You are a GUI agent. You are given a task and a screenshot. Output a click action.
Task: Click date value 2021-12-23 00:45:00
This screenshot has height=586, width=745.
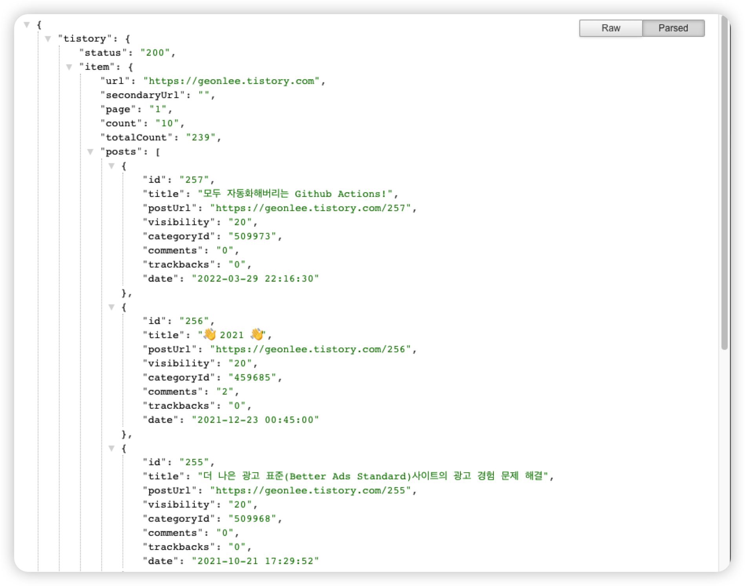tap(255, 420)
